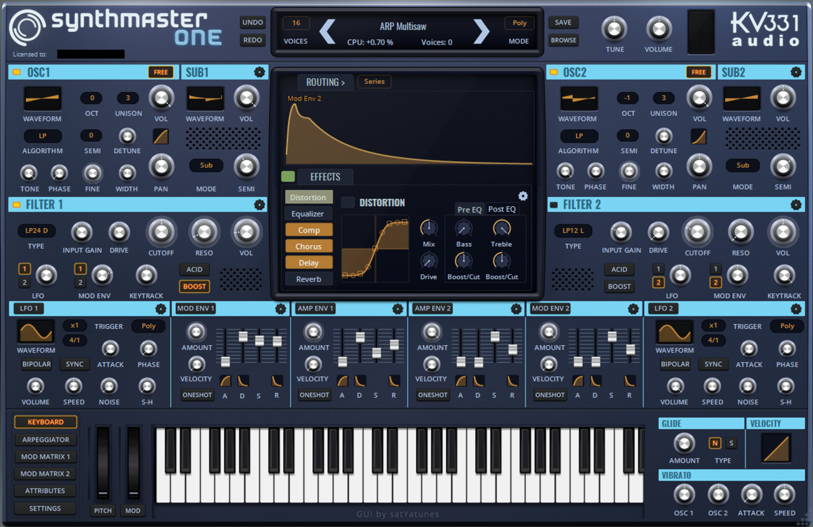Toggle OSC2 on/off LED
This screenshot has height=527, width=813.
(553, 73)
